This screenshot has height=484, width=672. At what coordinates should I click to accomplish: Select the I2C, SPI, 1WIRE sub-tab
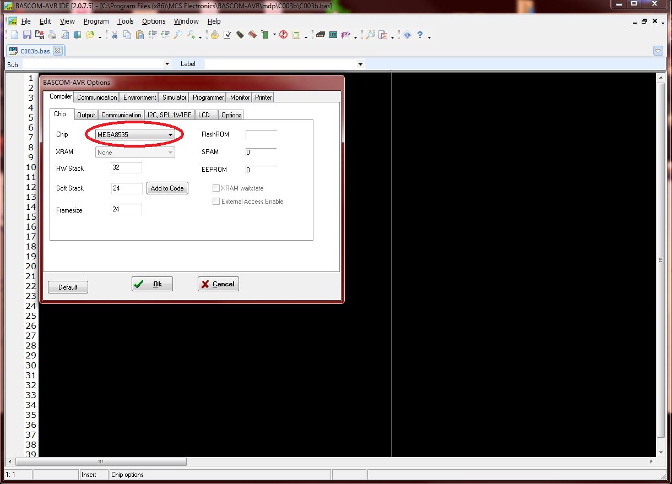pos(170,115)
